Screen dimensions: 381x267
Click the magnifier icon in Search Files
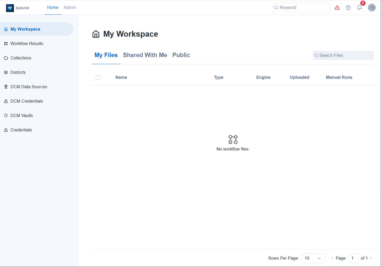(x=316, y=55)
